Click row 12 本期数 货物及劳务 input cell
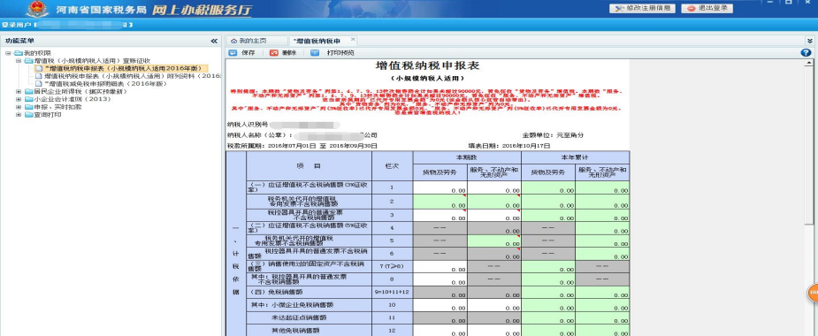 coord(440,331)
